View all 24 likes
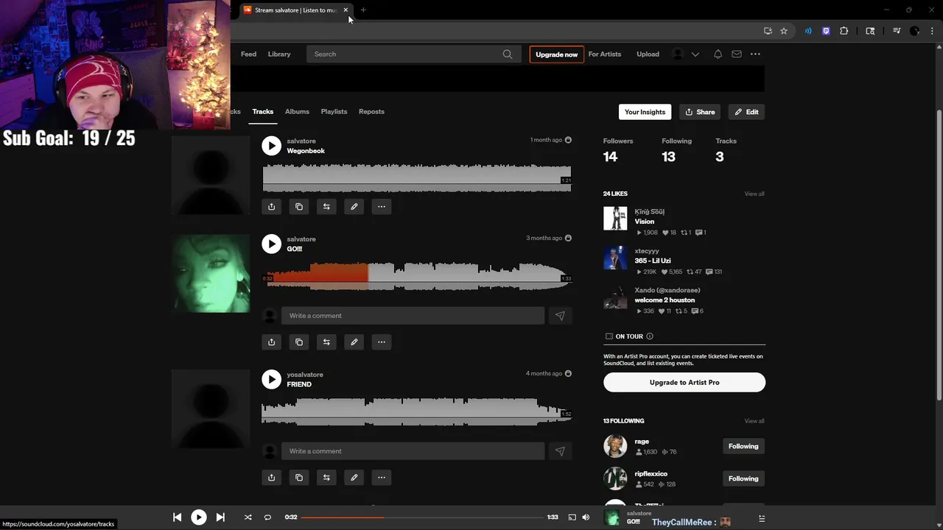Image resolution: width=943 pixels, height=530 pixels. click(x=754, y=194)
